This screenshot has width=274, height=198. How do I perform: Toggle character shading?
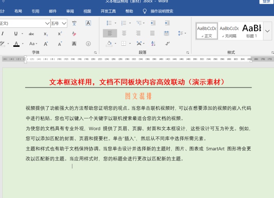[x=74, y=43]
